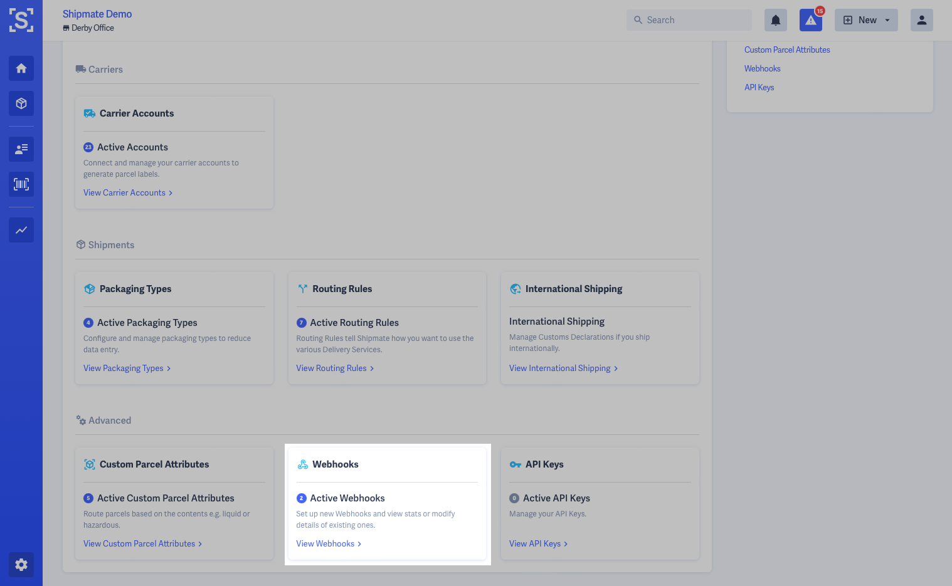Select Webhooks in the right side menu
This screenshot has height=586, width=952.
click(x=762, y=69)
